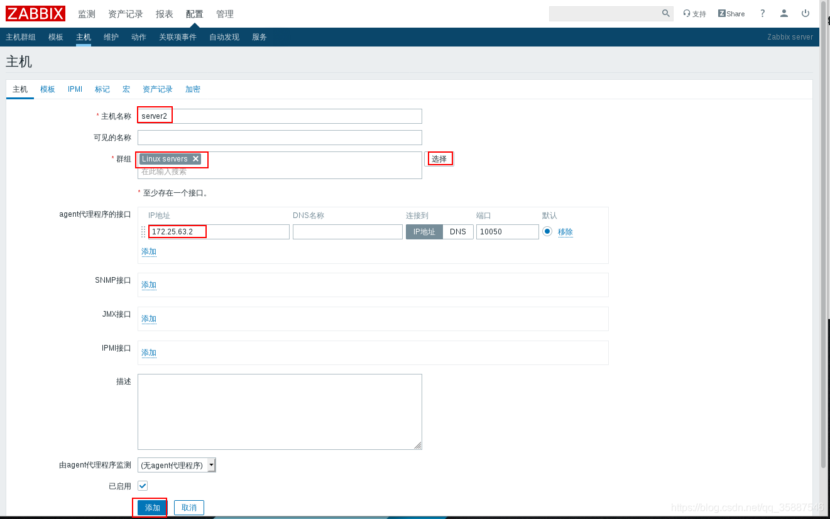Click the IP address field
This screenshot has width=830, height=519.
coord(219,232)
